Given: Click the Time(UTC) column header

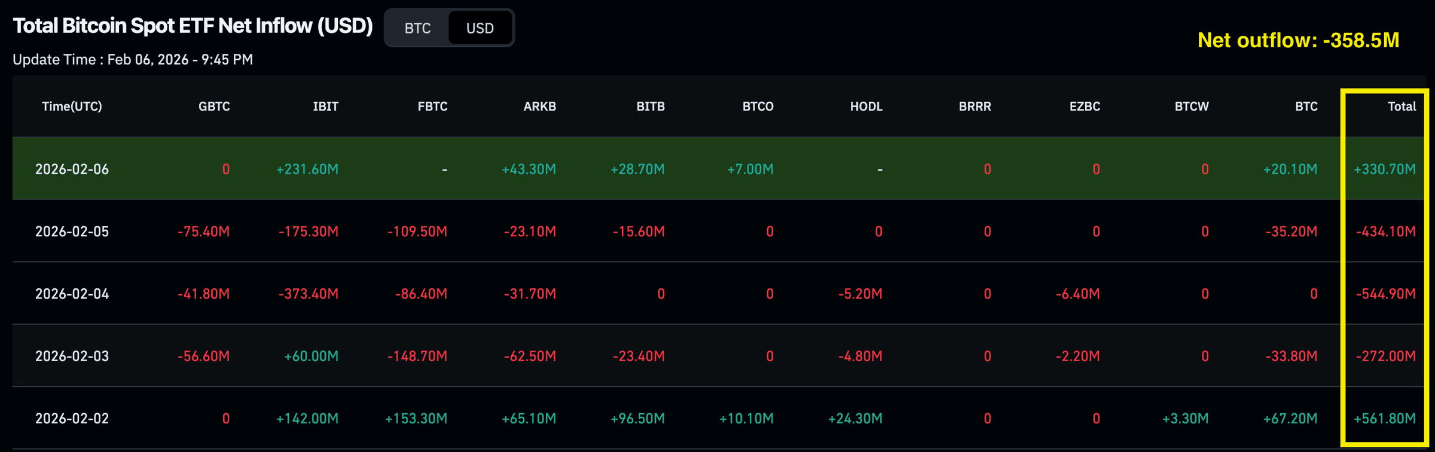Looking at the screenshot, I should point(72,106).
